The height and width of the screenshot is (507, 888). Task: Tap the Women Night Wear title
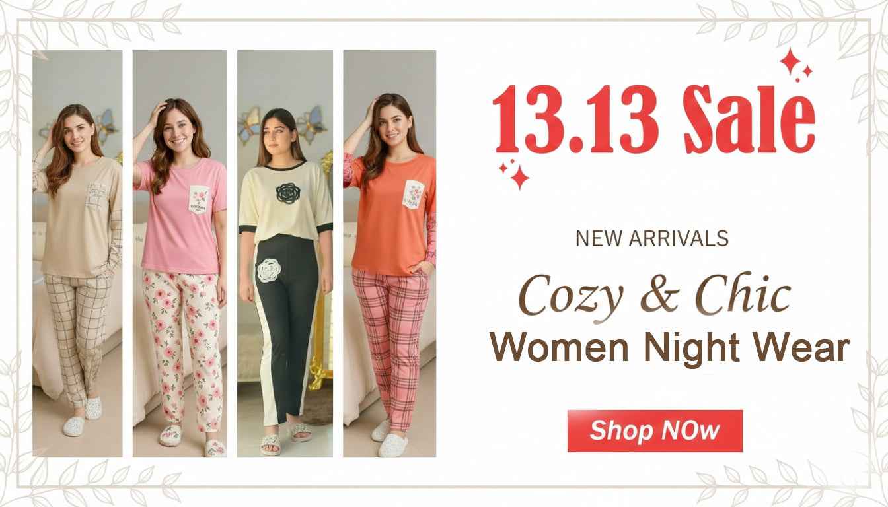tap(669, 347)
